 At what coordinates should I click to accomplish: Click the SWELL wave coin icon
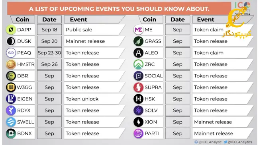pyautogui.click(x=11, y=122)
